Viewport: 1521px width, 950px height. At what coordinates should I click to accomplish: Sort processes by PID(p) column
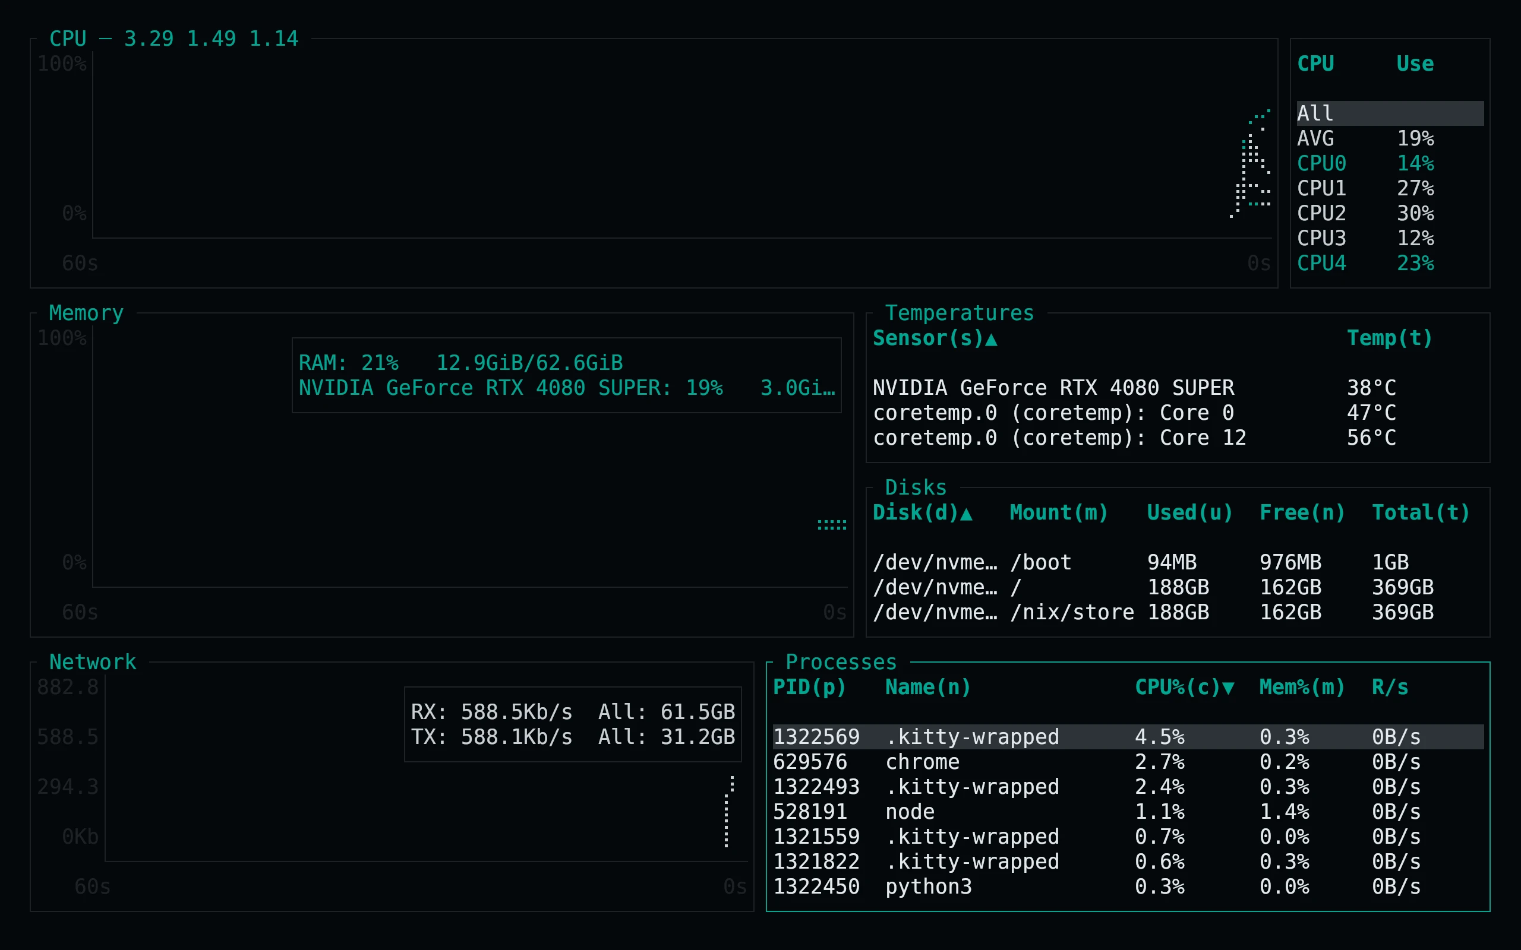click(810, 687)
